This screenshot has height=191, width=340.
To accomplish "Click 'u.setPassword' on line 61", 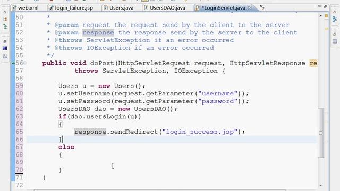I will (x=84, y=101).
